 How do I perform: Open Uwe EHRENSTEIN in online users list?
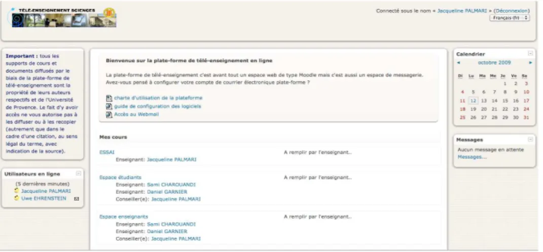click(x=44, y=198)
